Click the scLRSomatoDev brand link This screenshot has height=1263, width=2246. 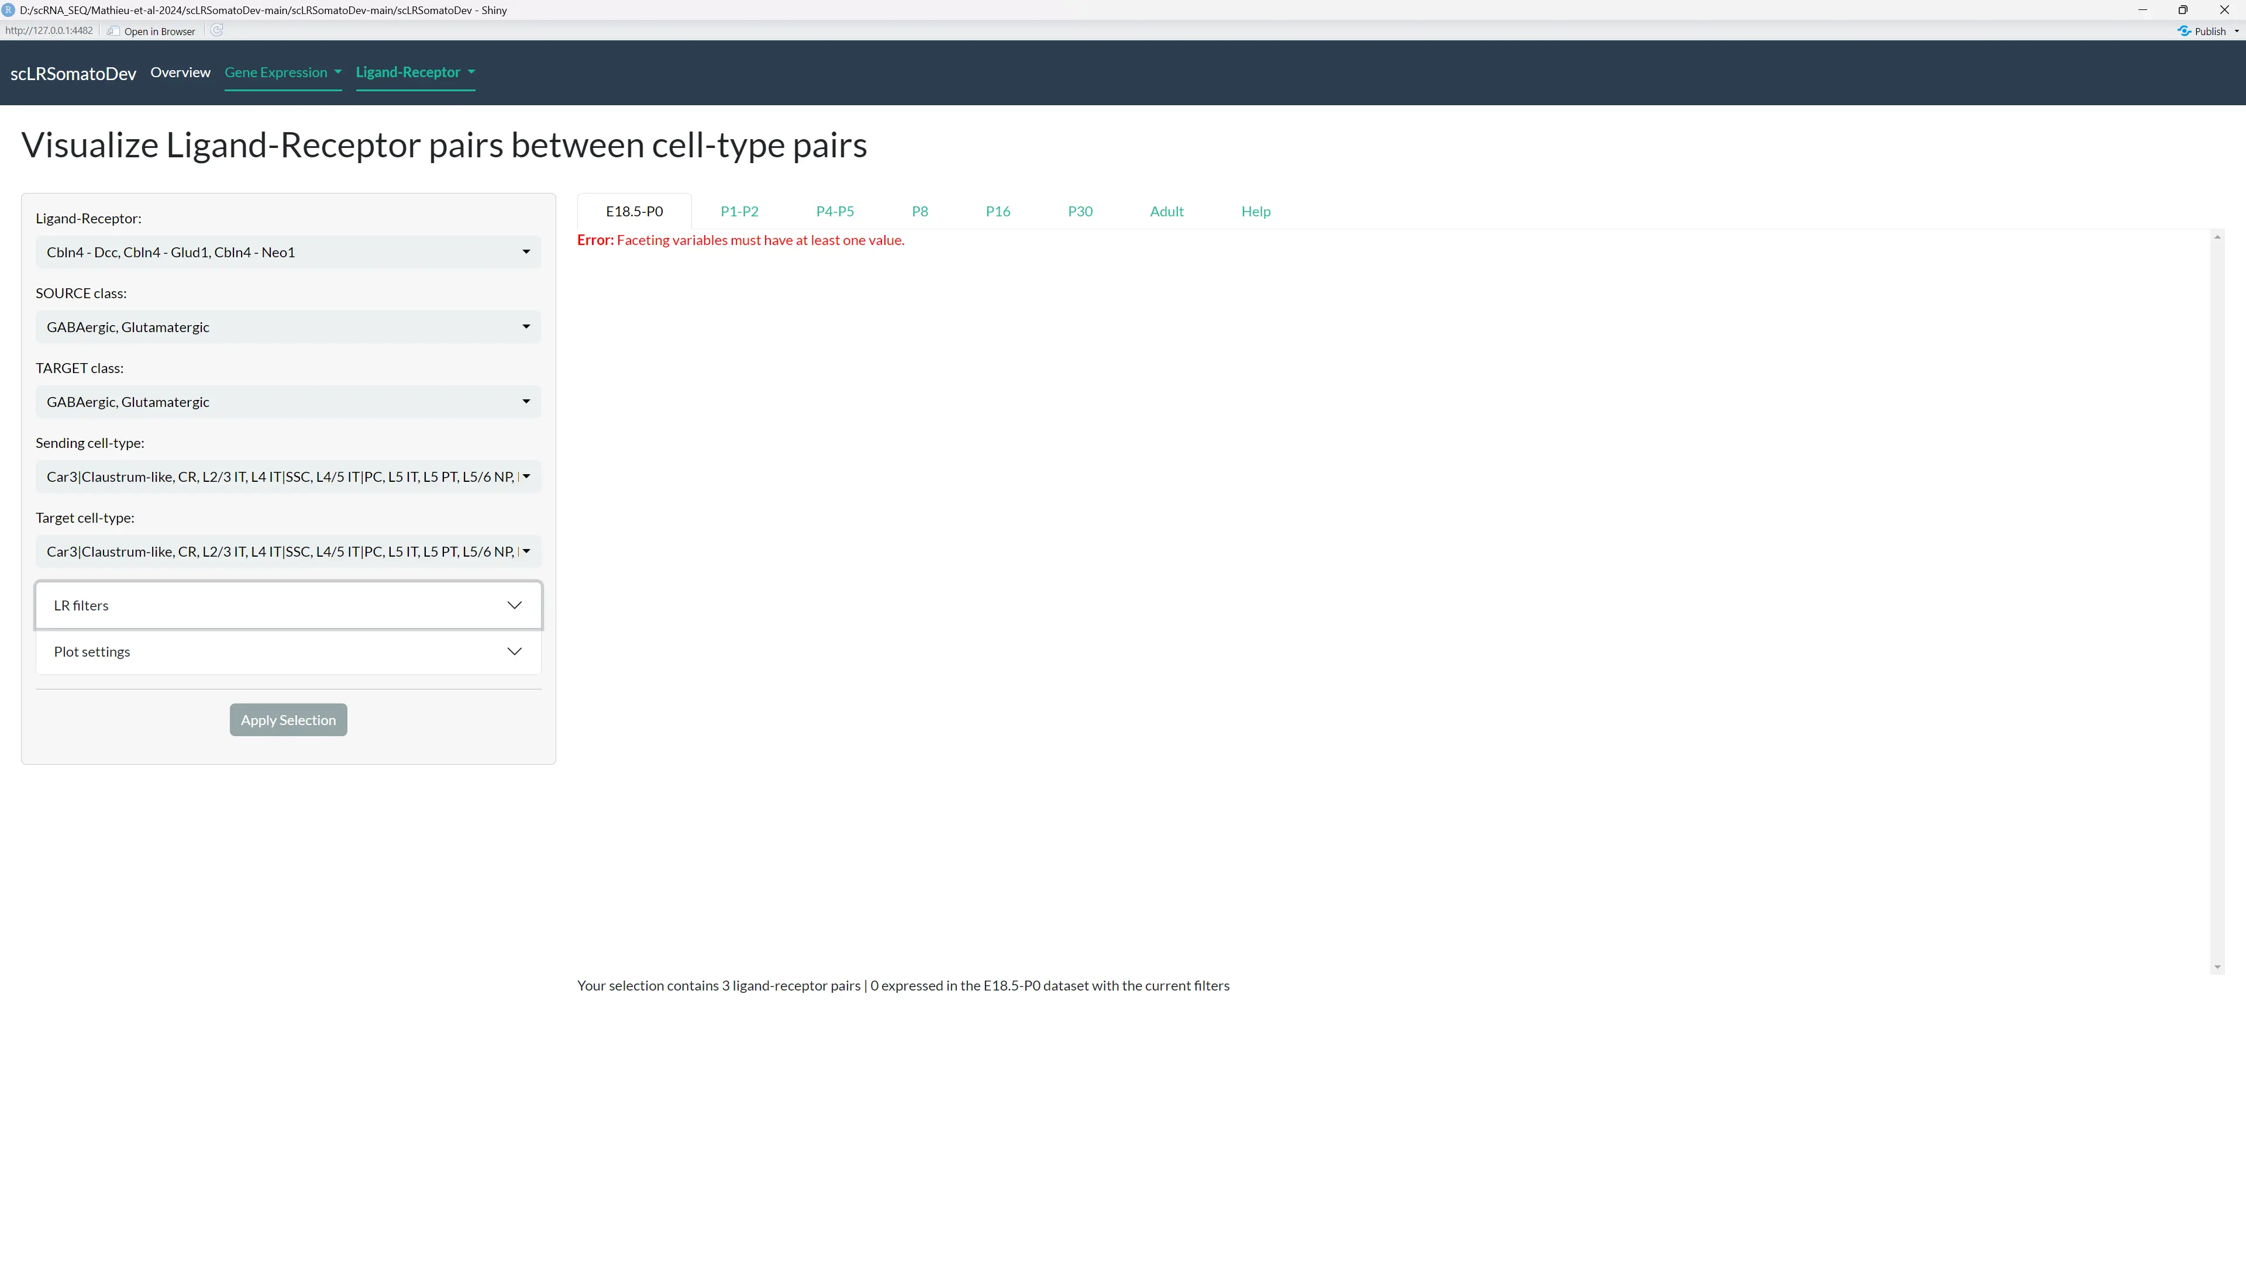[x=73, y=74]
